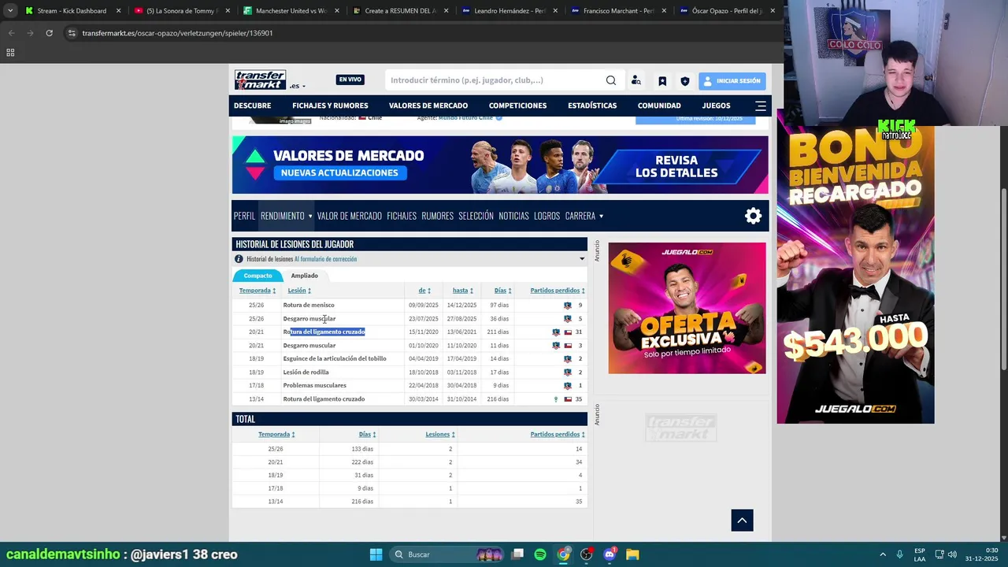1008x567 pixels.
Task: Open the hamburger menu in navigation bar
Action: point(760,106)
